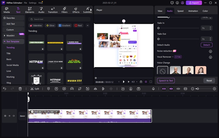219x138 pixels.
Task: Click Speech to Text button
Action: [x=166, y=81]
